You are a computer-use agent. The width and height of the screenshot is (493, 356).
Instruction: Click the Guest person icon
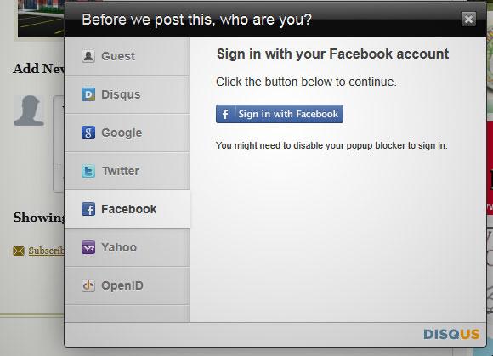pyautogui.click(x=88, y=56)
